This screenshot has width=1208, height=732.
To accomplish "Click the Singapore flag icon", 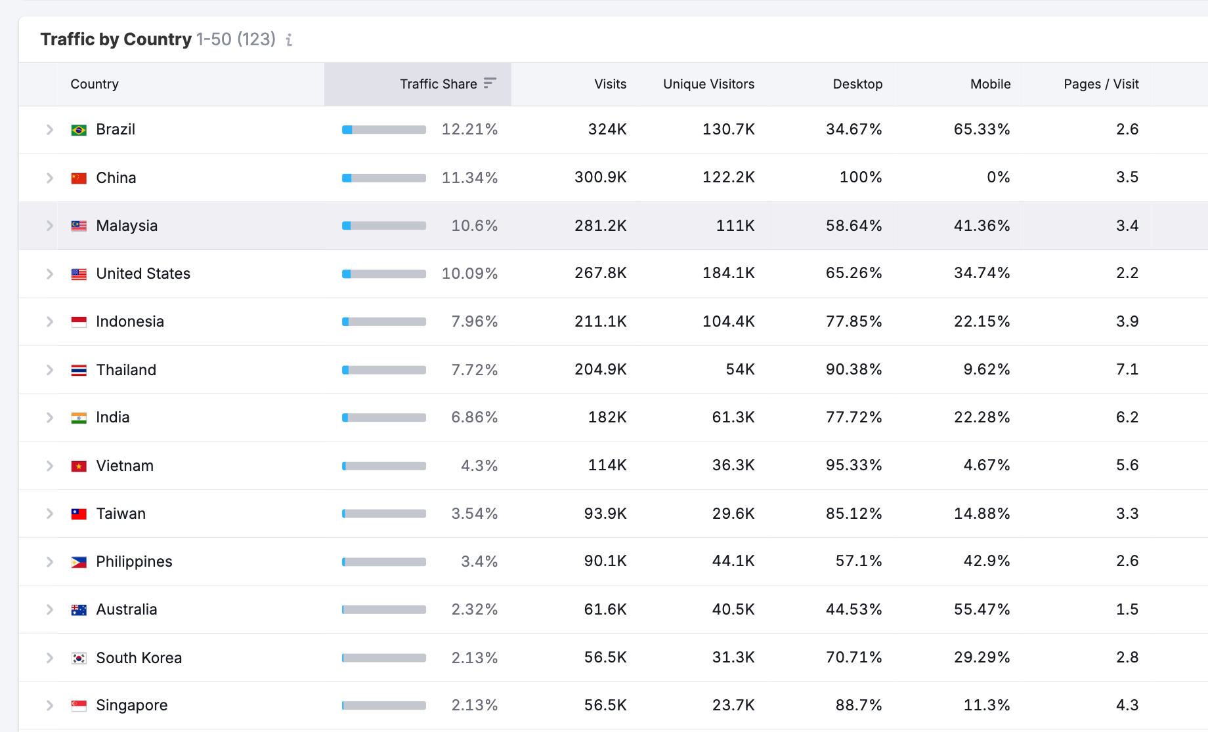I will point(79,704).
